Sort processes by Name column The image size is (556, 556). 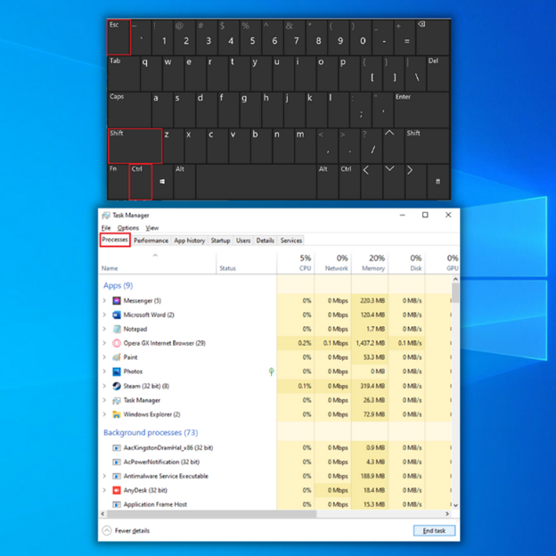tap(158, 263)
